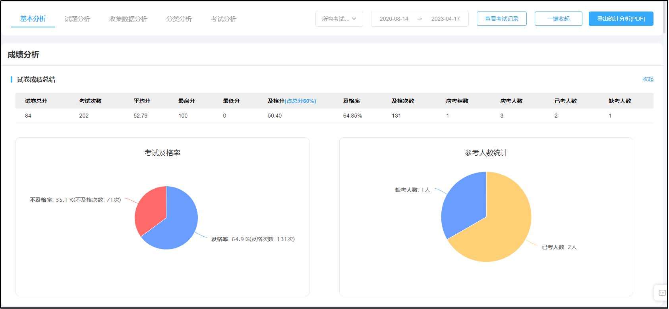Click the end date 2023-04-17 field

(x=445, y=19)
